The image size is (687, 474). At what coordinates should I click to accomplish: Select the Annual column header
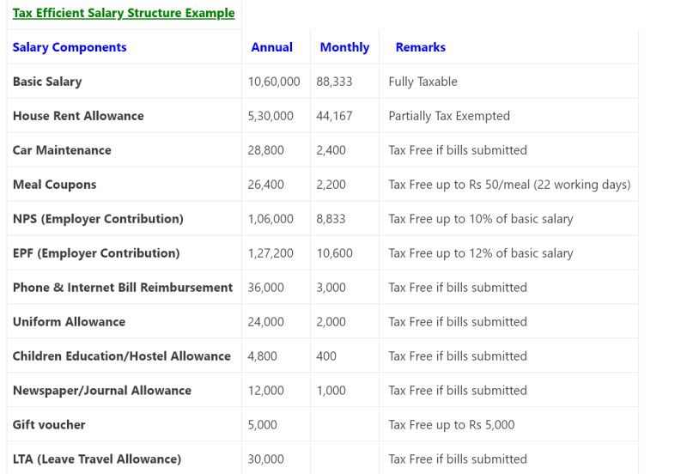coord(271,47)
